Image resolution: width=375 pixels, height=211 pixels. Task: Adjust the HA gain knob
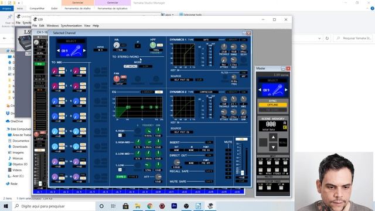[x=117, y=45]
